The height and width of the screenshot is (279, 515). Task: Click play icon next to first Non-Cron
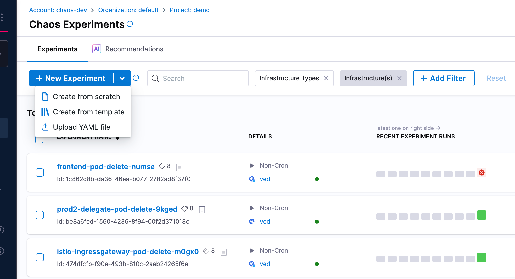coord(252,166)
